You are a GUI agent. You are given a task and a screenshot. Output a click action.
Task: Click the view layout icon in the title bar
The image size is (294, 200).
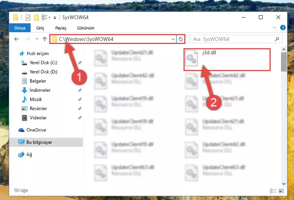(45, 18)
